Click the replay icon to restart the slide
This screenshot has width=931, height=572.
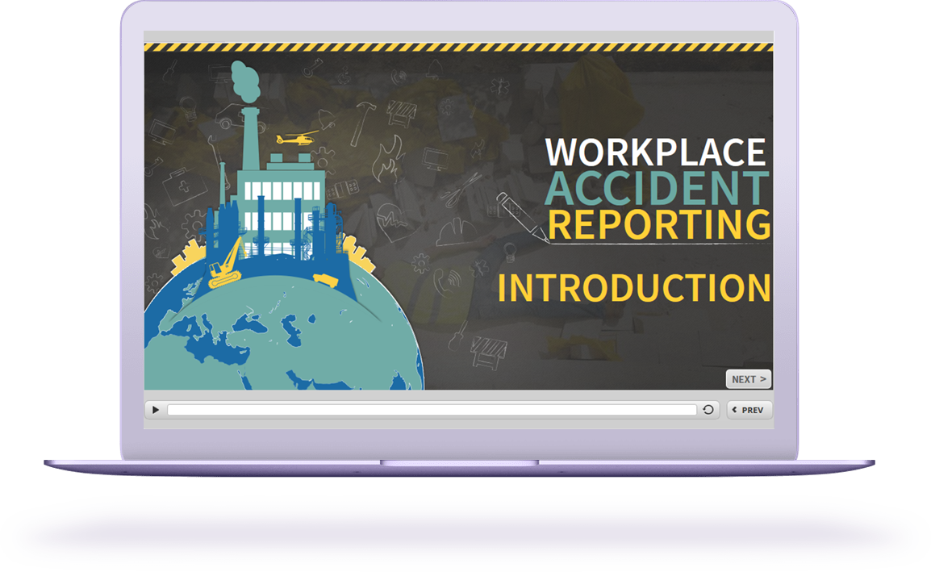[708, 410]
